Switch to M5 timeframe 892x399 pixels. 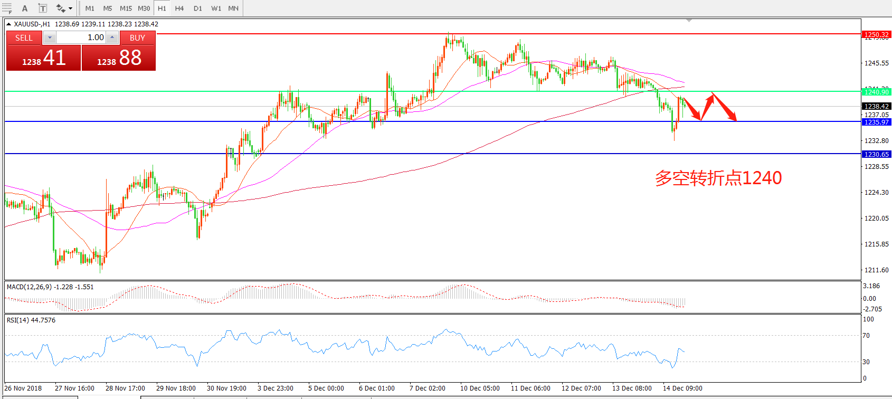108,8
